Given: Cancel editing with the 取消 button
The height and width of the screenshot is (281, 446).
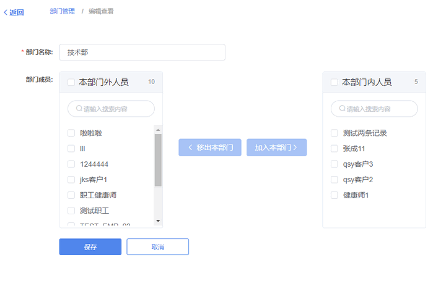Looking at the screenshot, I should click(x=157, y=246).
